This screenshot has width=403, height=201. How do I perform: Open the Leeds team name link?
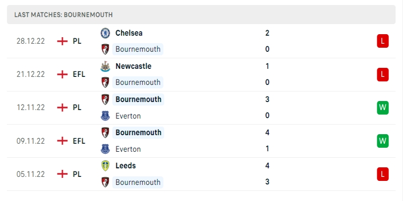point(125,166)
